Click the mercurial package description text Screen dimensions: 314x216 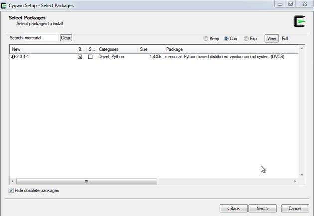click(x=225, y=57)
